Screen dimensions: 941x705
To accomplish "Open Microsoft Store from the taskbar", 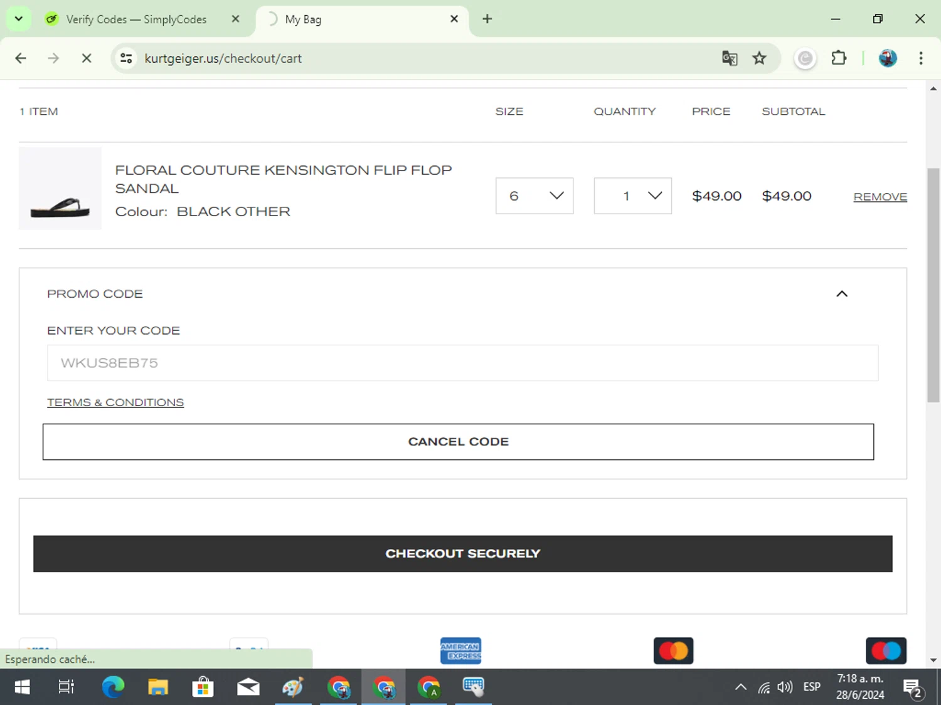I will [x=203, y=687].
